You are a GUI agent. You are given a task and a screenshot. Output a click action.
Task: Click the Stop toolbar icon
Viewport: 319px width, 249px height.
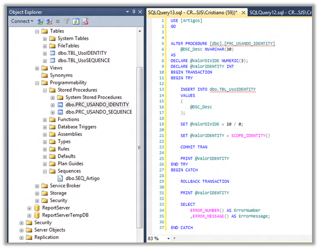[58, 21]
